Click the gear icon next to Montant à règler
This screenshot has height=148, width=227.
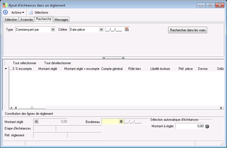coord(207,126)
